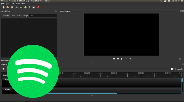Click the 00:01:30 ruler mark

100,73
